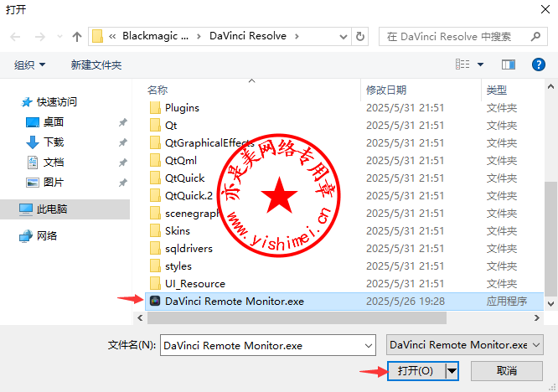Image resolution: width=558 pixels, height=392 pixels.
Task: Sort by 名称 column header
Action: click(x=158, y=90)
